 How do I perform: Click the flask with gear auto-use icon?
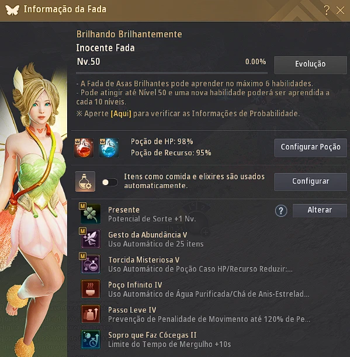click(x=85, y=182)
